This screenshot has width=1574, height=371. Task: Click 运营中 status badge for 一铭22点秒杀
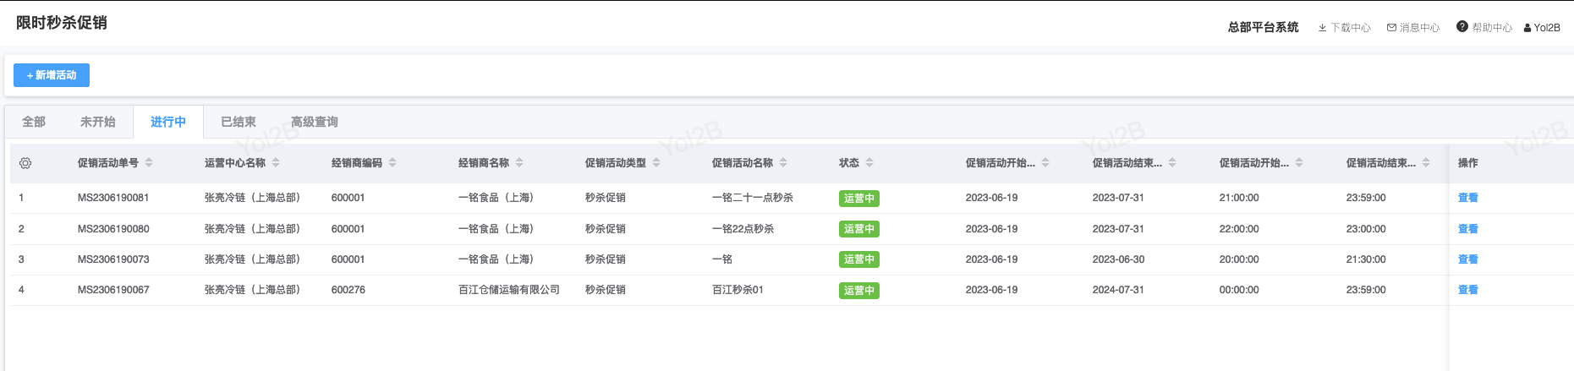click(858, 229)
